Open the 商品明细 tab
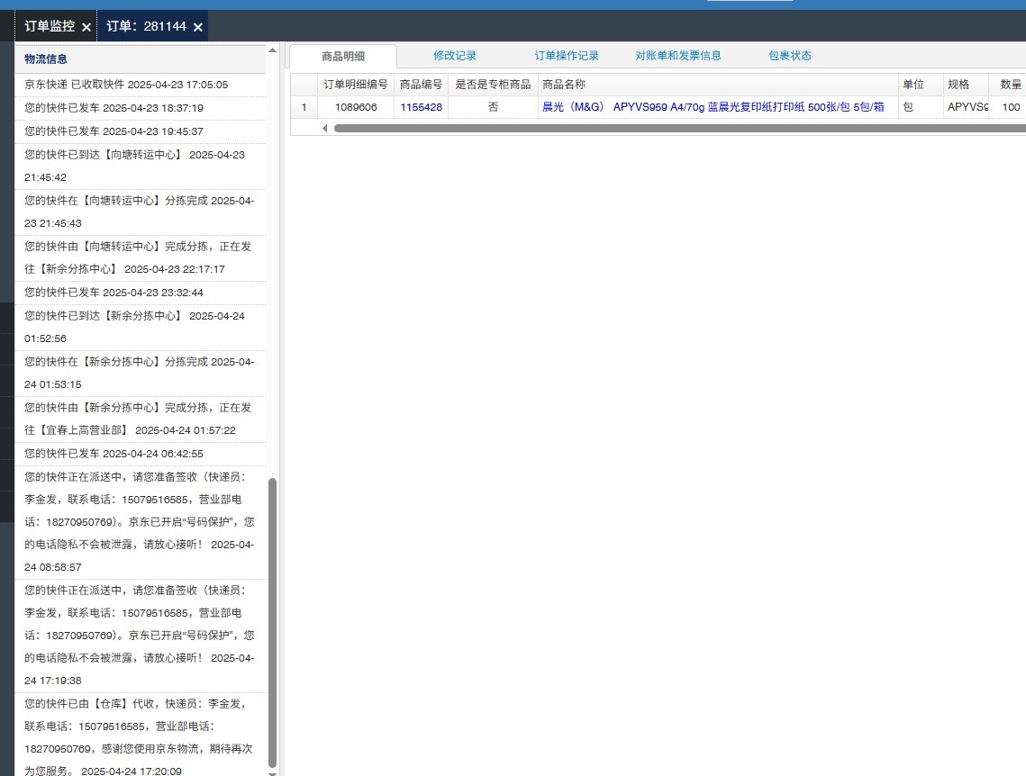Screen dimensions: 1026x776 (343, 56)
